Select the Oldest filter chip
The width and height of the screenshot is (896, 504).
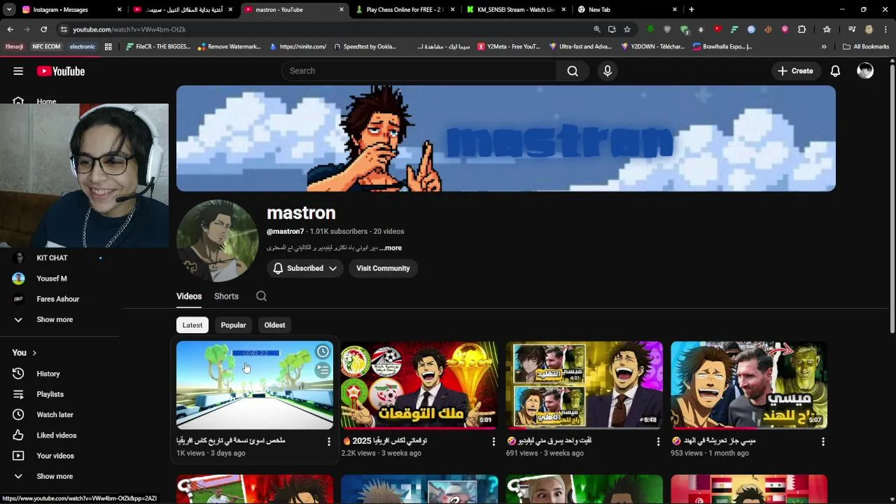click(x=274, y=325)
